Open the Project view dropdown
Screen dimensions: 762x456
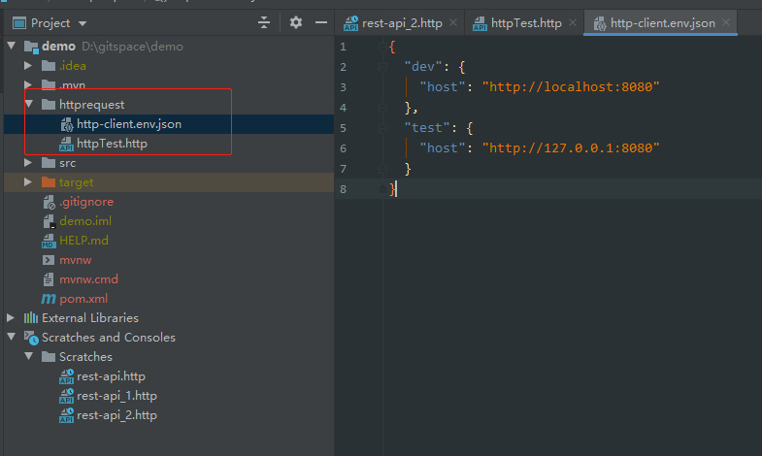pyautogui.click(x=83, y=22)
